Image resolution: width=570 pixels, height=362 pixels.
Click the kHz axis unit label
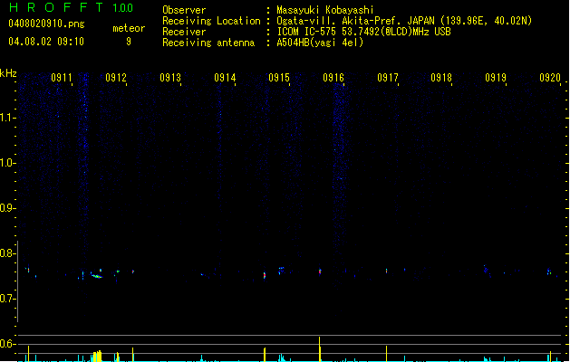tap(8, 73)
